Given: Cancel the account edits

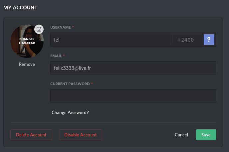Looking at the screenshot, I should tap(181, 135).
